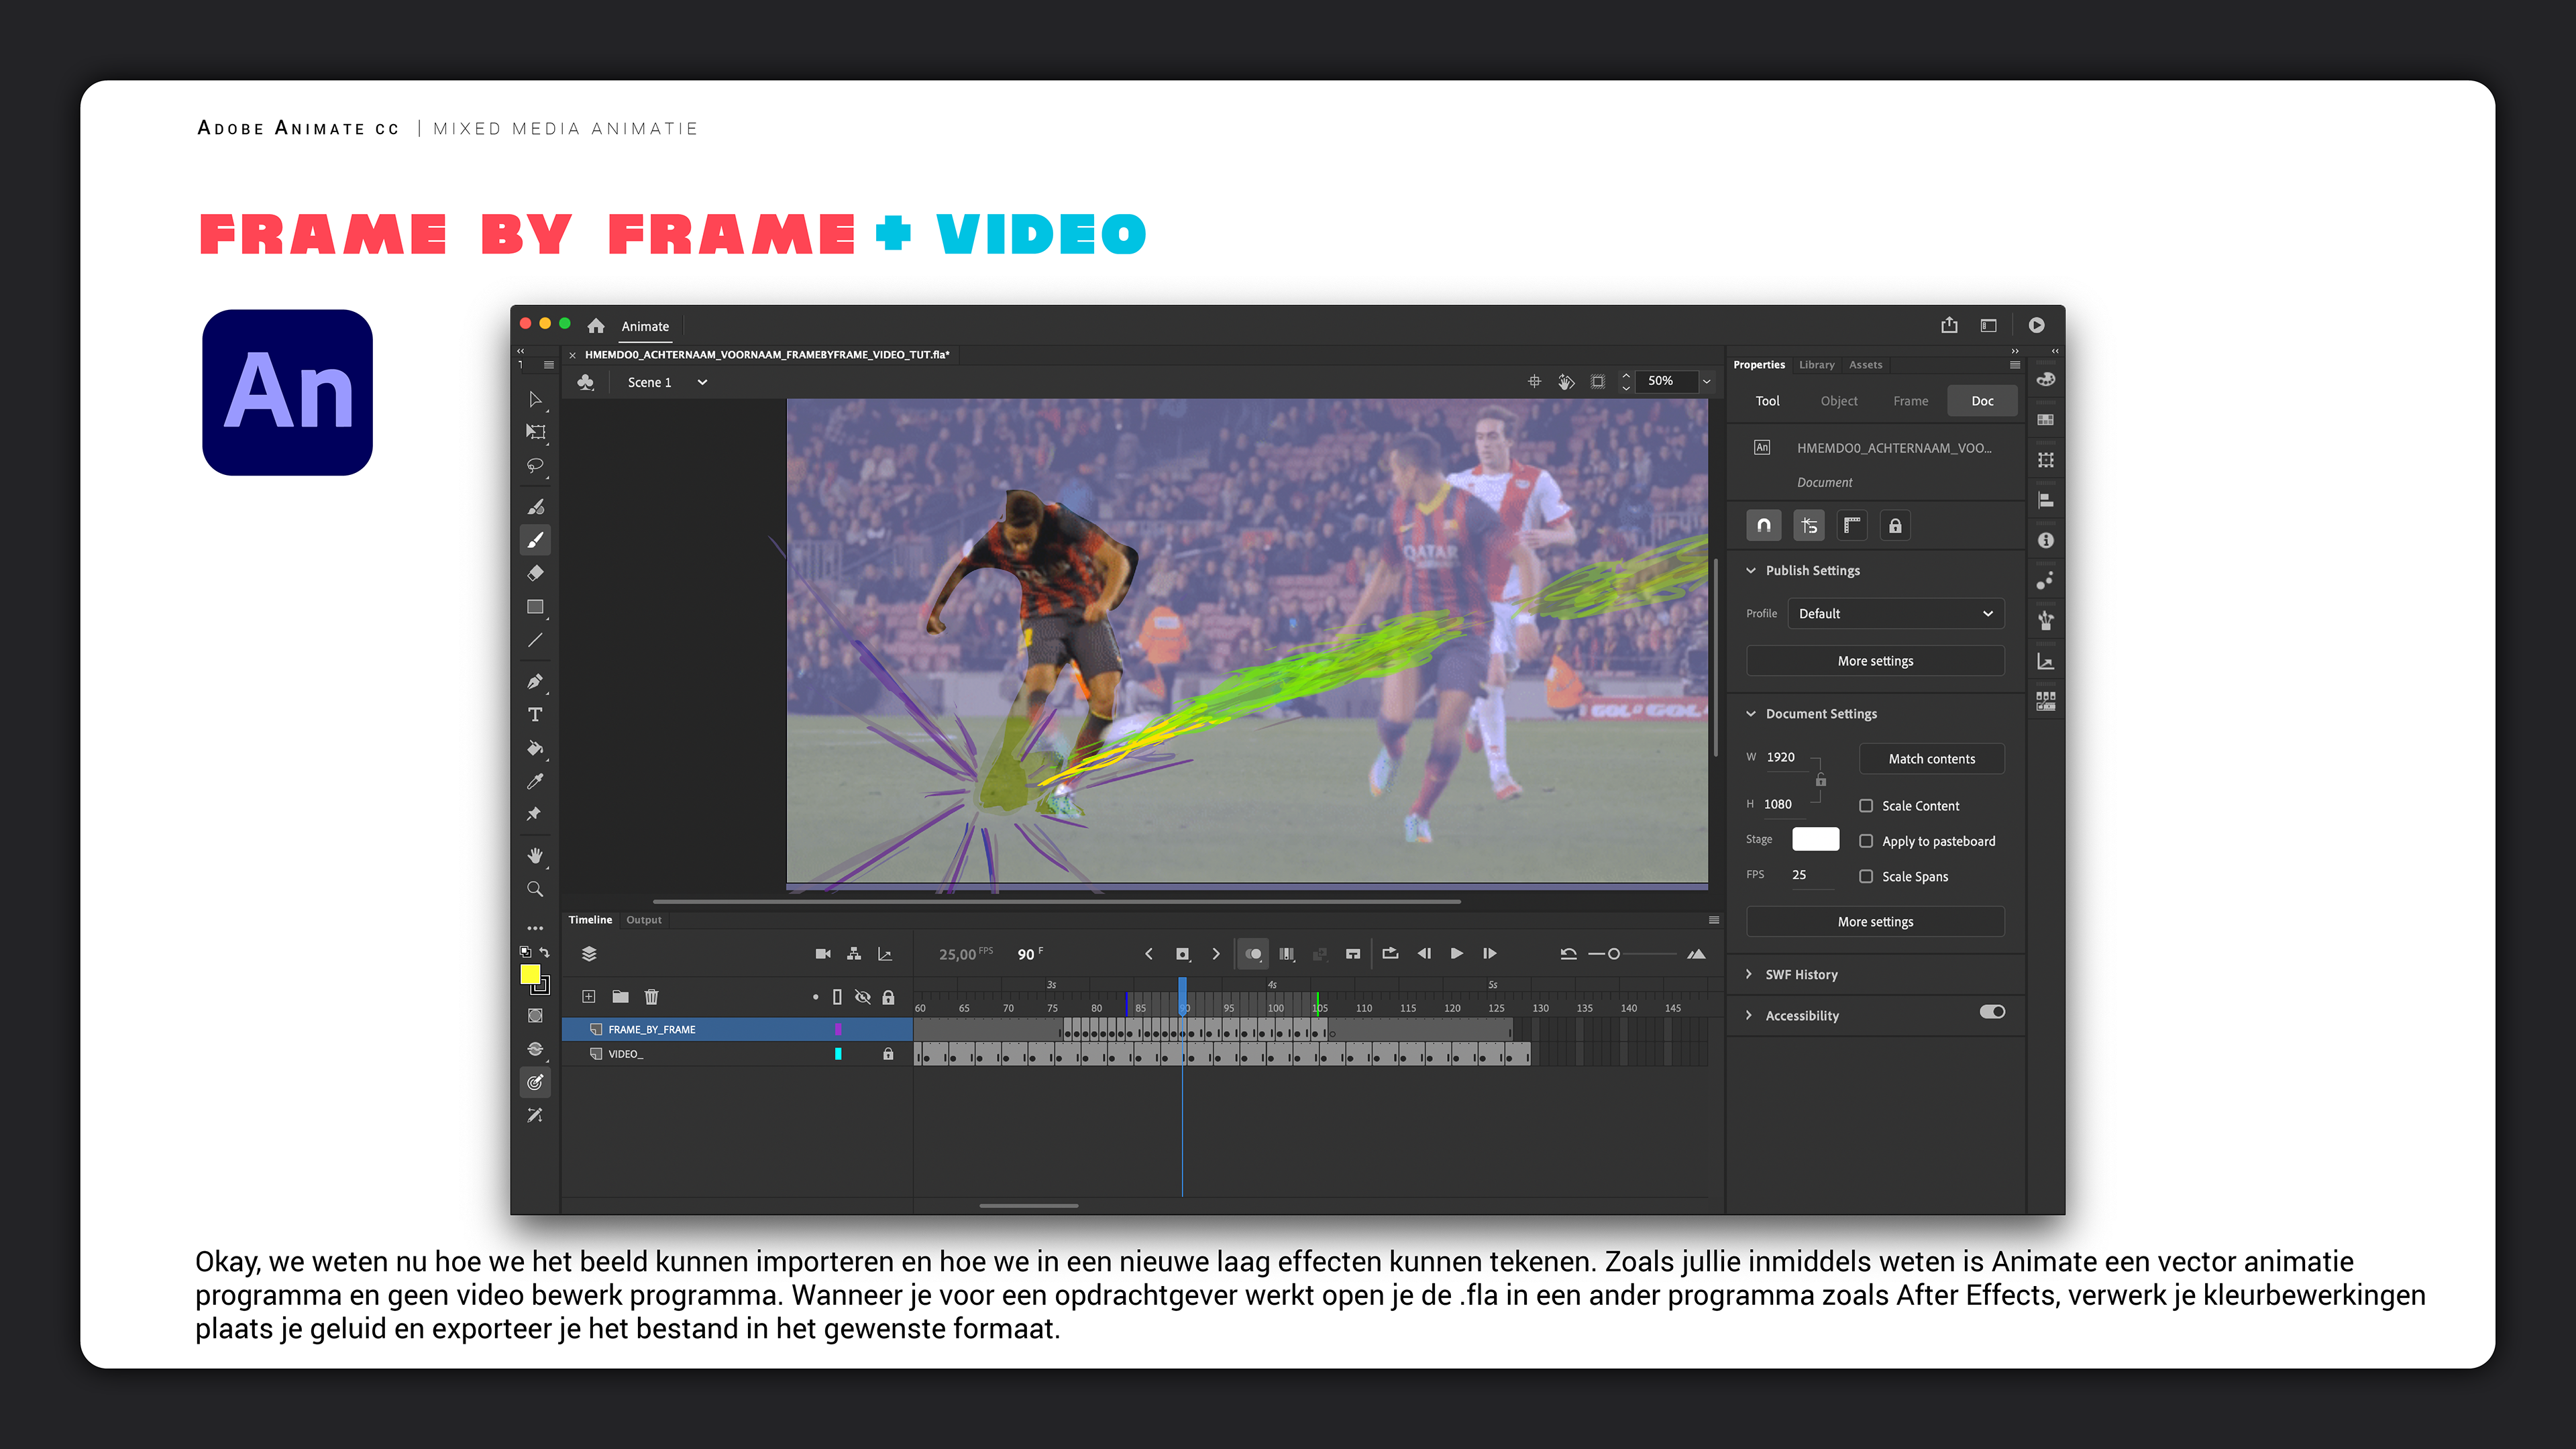Delete layer using trash icon

[x=651, y=997]
